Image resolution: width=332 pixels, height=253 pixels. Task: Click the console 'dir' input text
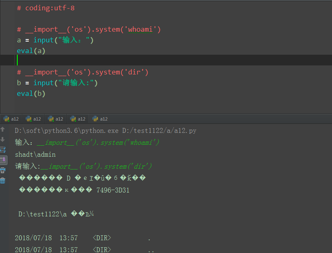[96, 167]
